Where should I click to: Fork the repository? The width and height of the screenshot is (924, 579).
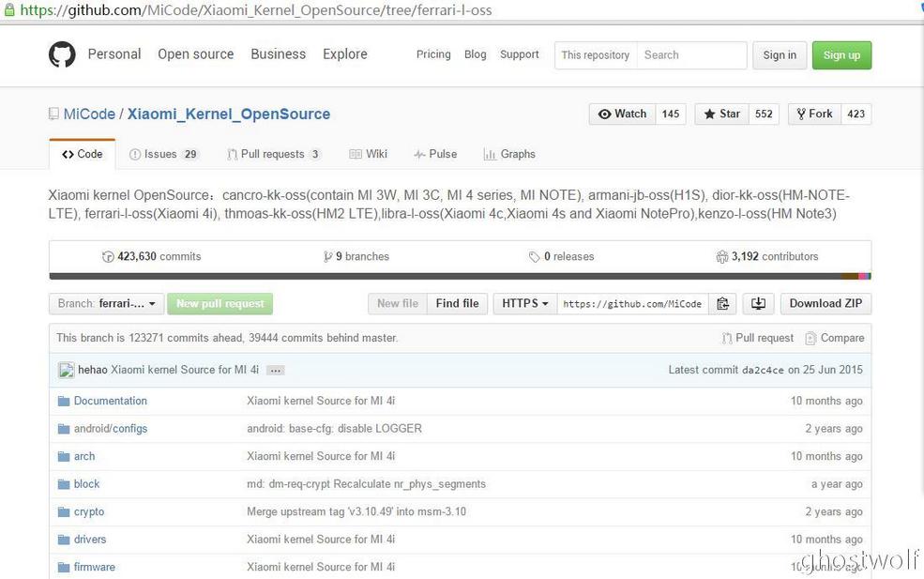(814, 114)
